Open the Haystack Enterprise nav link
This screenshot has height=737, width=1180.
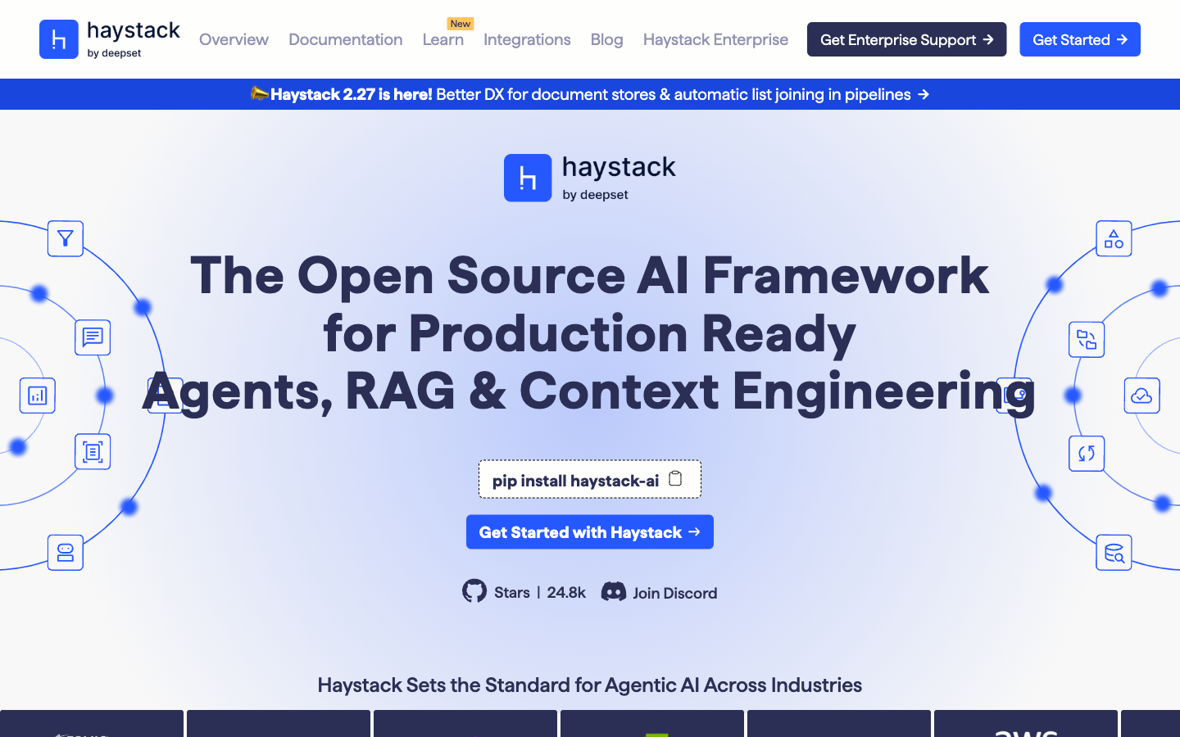click(715, 39)
